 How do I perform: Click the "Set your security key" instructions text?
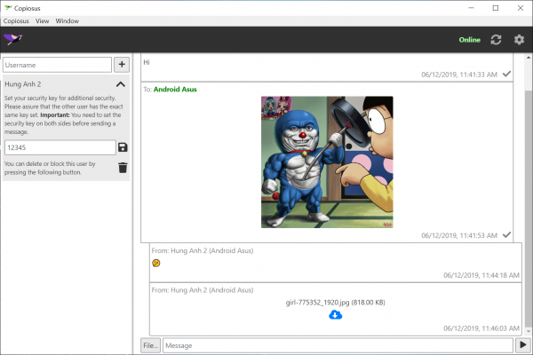(64, 114)
